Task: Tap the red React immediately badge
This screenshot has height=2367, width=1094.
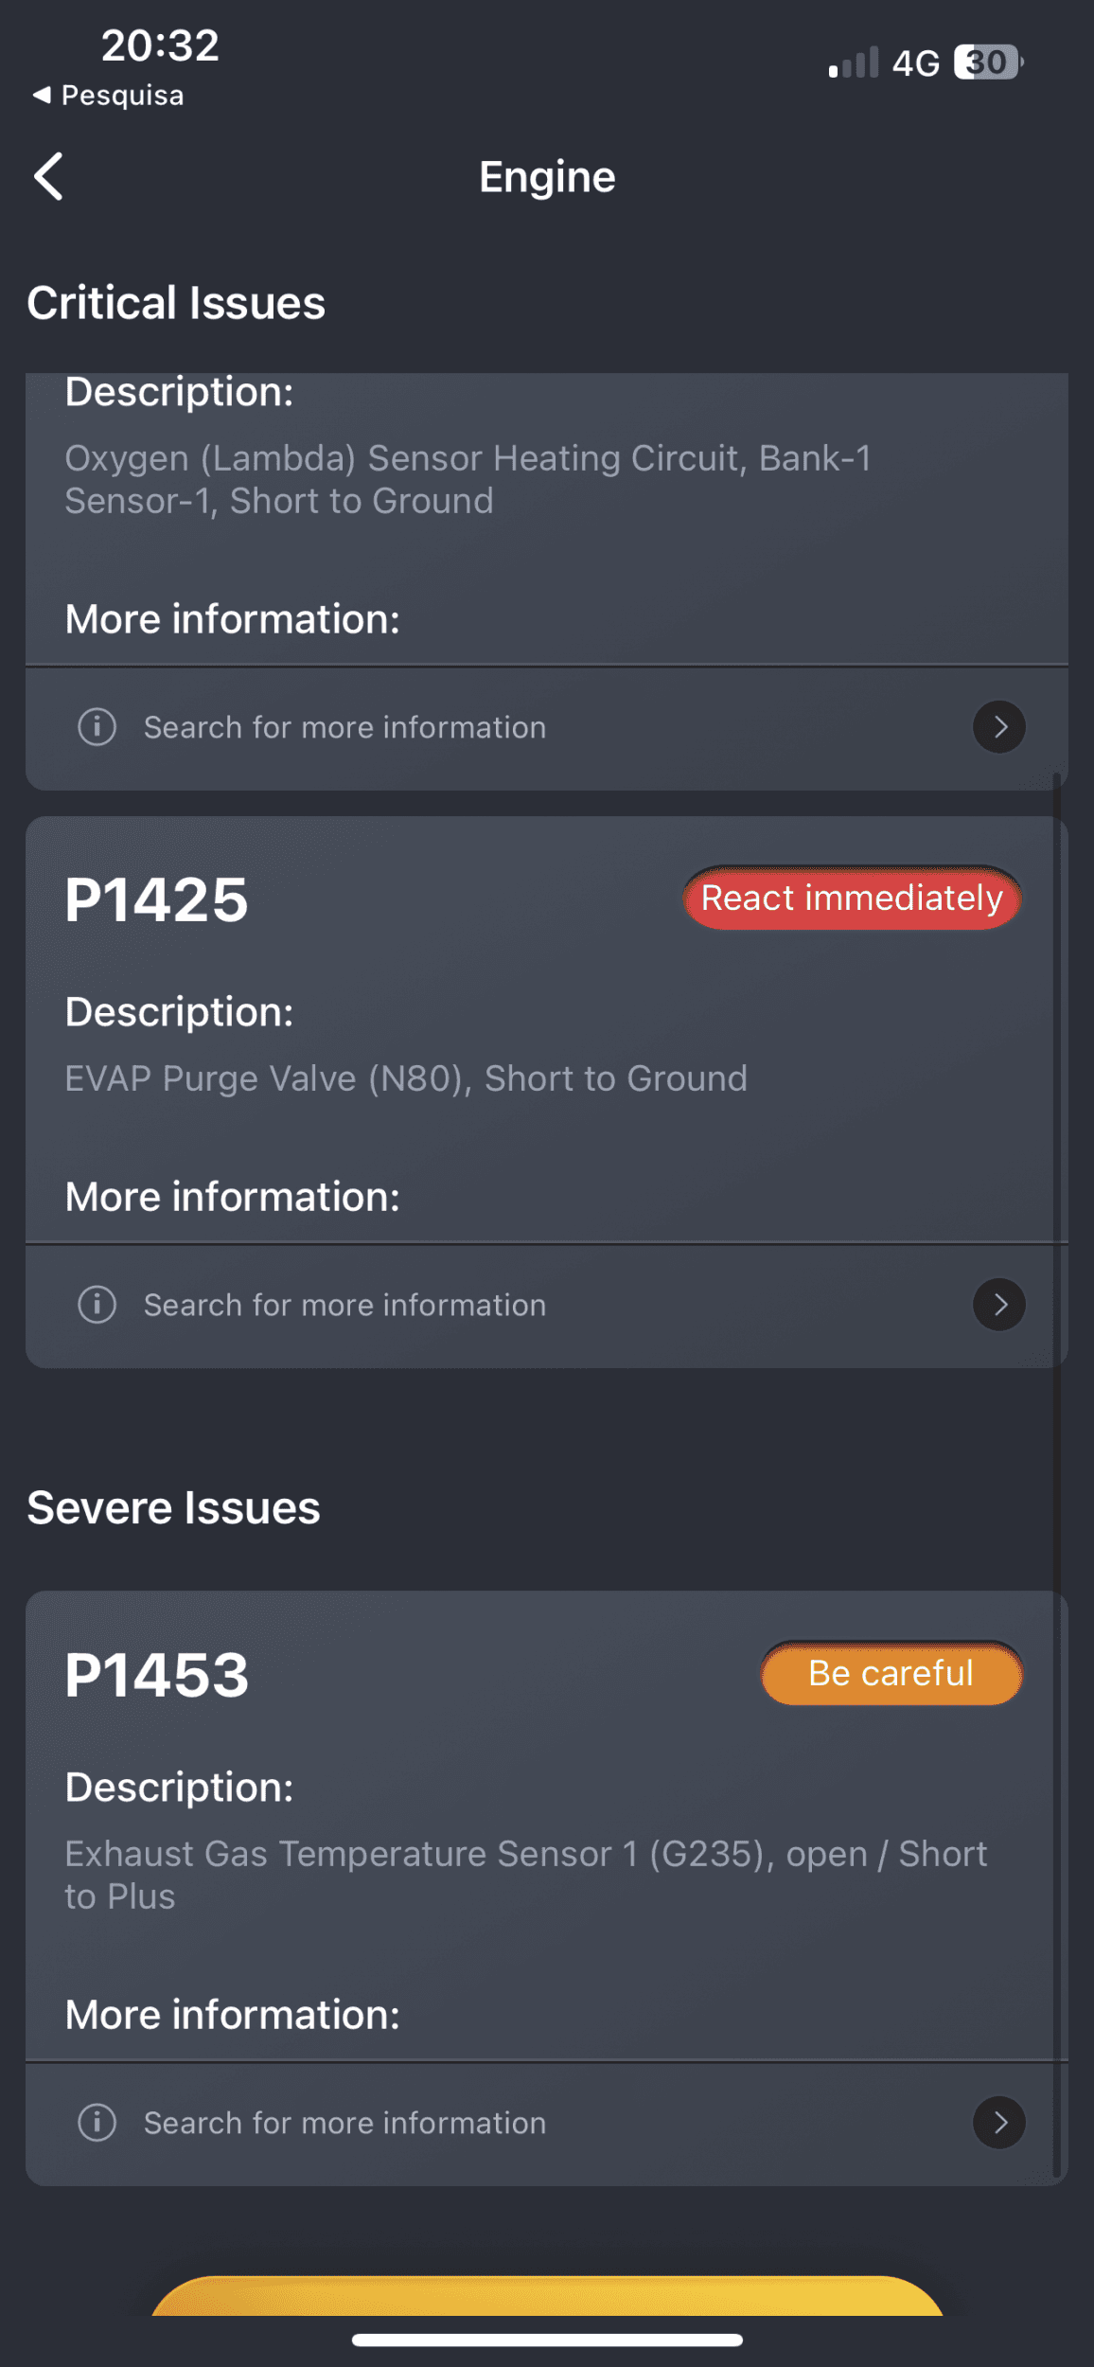Action: click(x=852, y=898)
